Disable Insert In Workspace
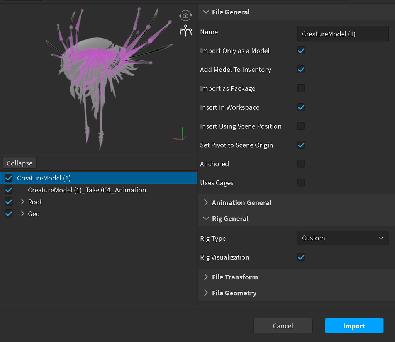The height and width of the screenshot is (342, 395). (x=301, y=107)
